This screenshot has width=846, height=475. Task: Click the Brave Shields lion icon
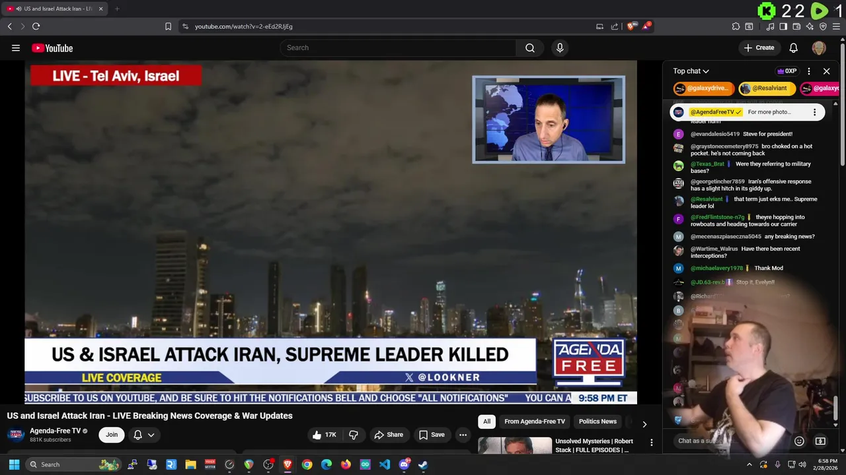pyautogui.click(x=631, y=26)
